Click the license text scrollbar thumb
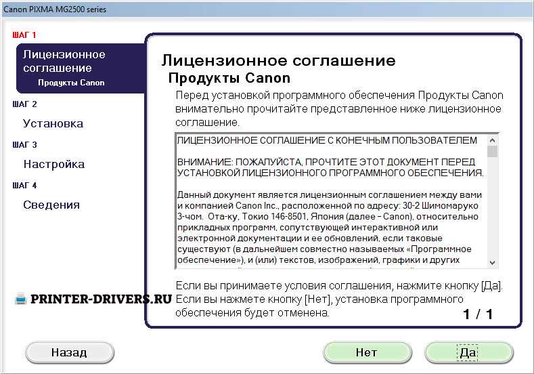The height and width of the screenshot is (374, 534). click(x=492, y=152)
